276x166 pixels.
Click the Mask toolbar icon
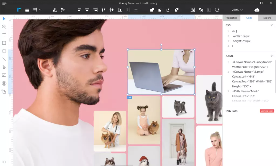[209, 10]
